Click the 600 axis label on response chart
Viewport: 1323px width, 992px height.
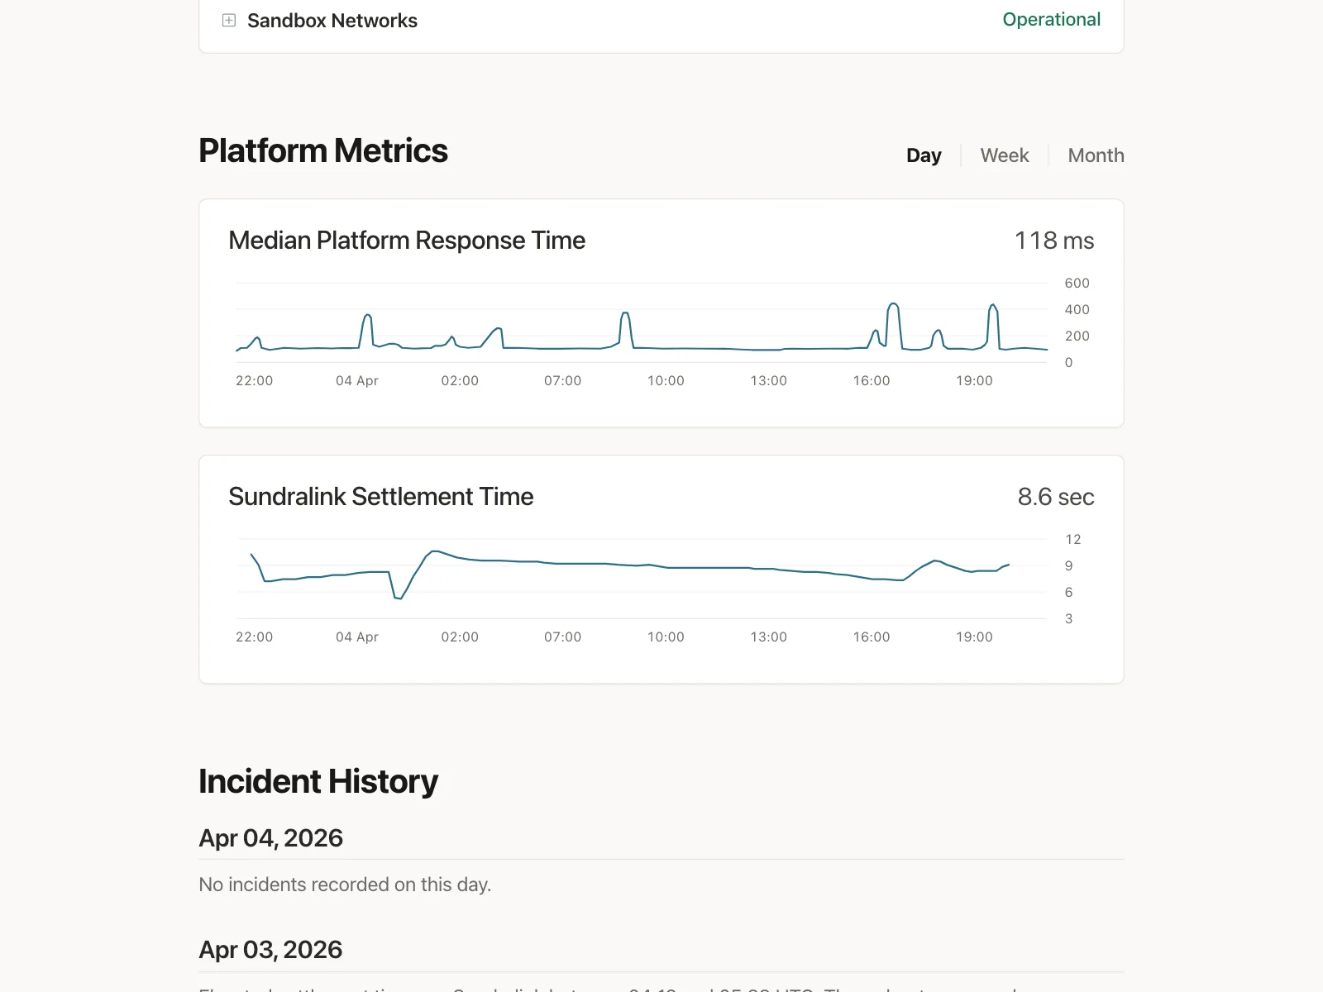click(1077, 283)
